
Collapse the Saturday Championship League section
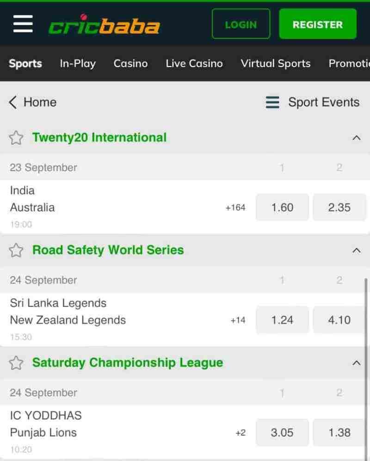[357, 363]
